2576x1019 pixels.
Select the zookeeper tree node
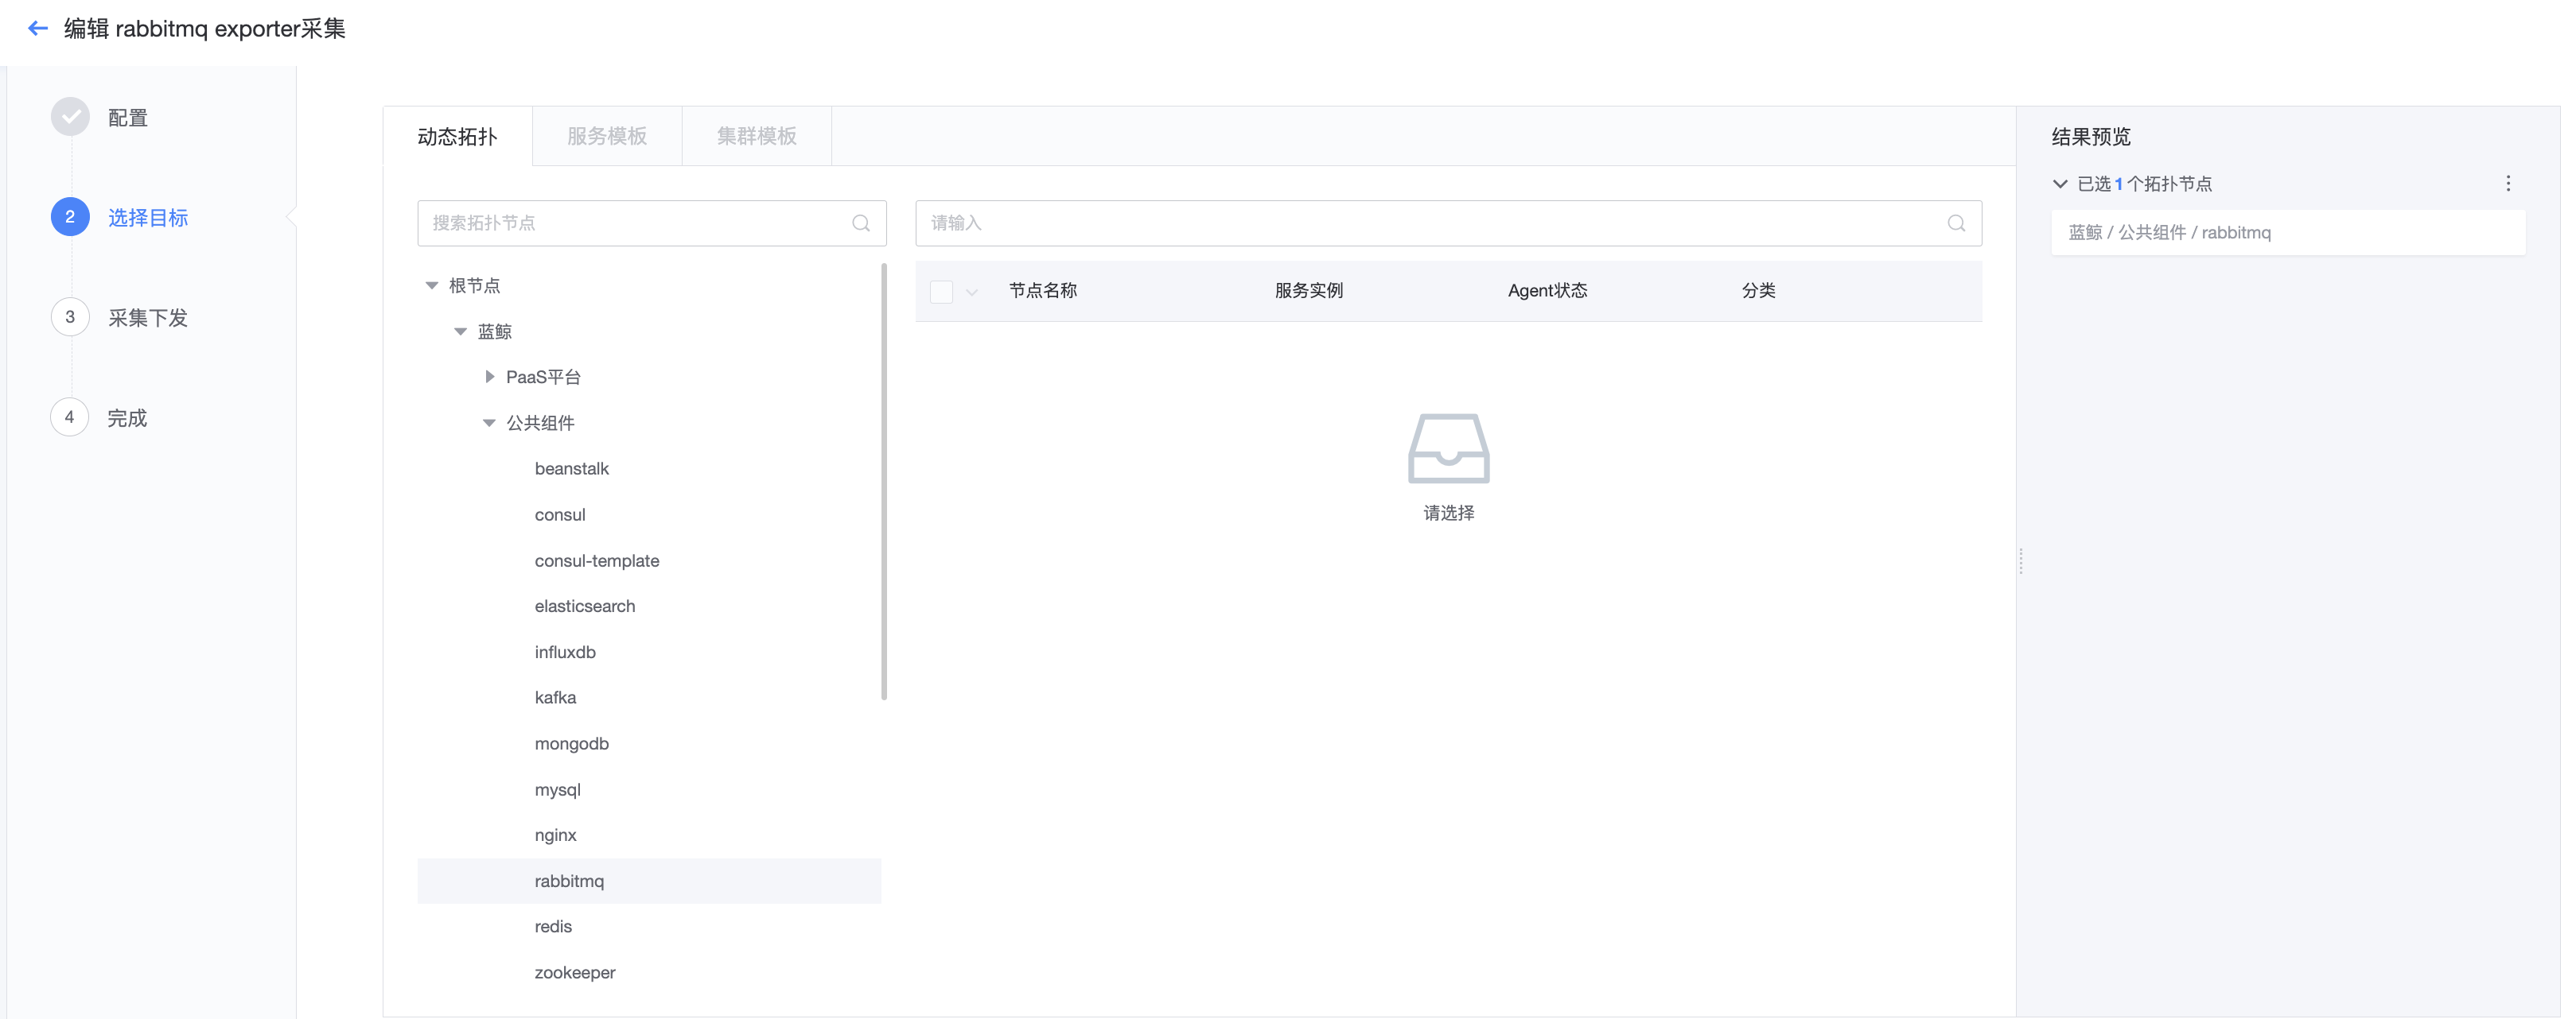[x=574, y=972]
